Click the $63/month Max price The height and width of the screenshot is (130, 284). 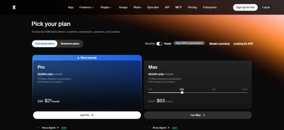click(165, 101)
